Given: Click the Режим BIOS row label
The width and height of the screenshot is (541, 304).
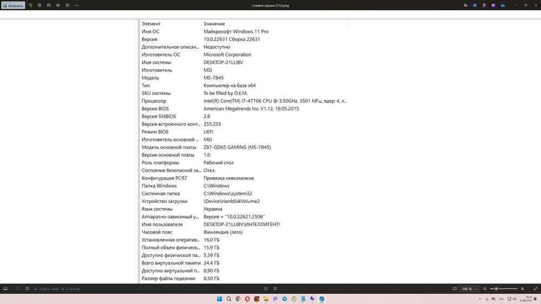Looking at the screenshot, I should [155, 132].
